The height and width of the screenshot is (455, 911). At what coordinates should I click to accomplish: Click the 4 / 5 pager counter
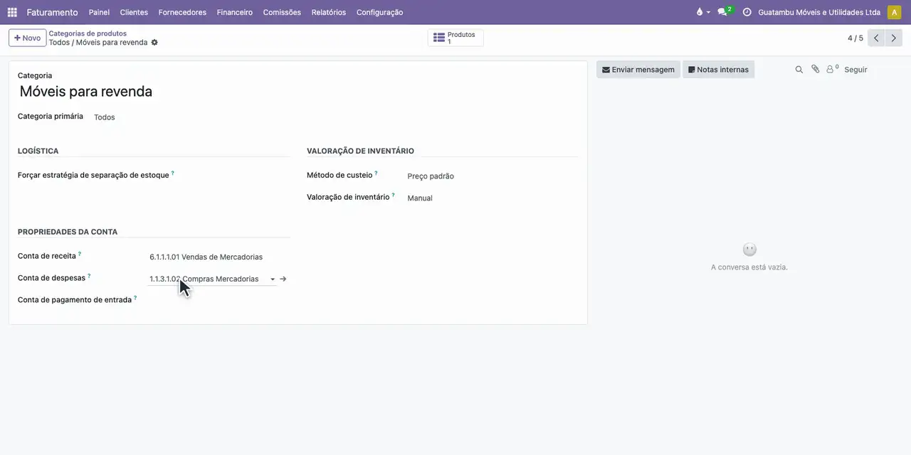[x=855, y=38]
